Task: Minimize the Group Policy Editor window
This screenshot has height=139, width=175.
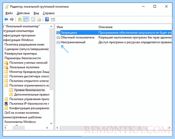Action: pyautogui.click(x=143, y=6)
